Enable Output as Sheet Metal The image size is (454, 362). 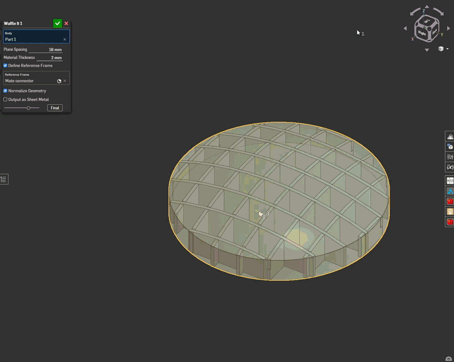click(5, 99)
